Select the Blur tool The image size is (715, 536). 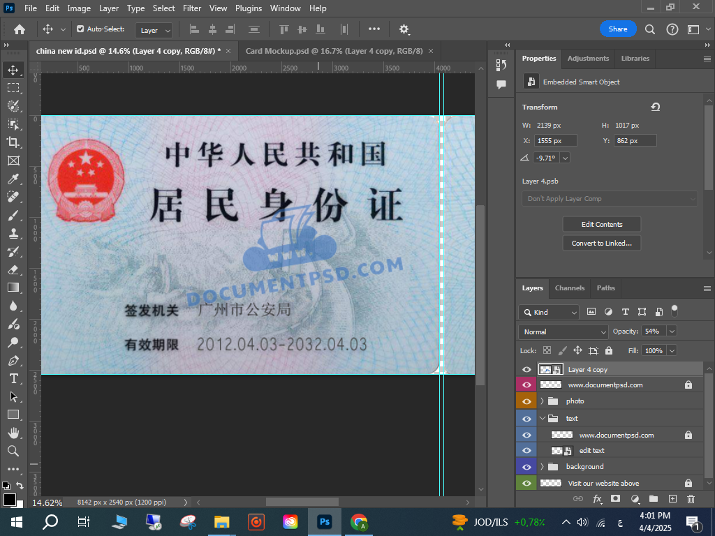pyautogui.click(x=13, y=306)
